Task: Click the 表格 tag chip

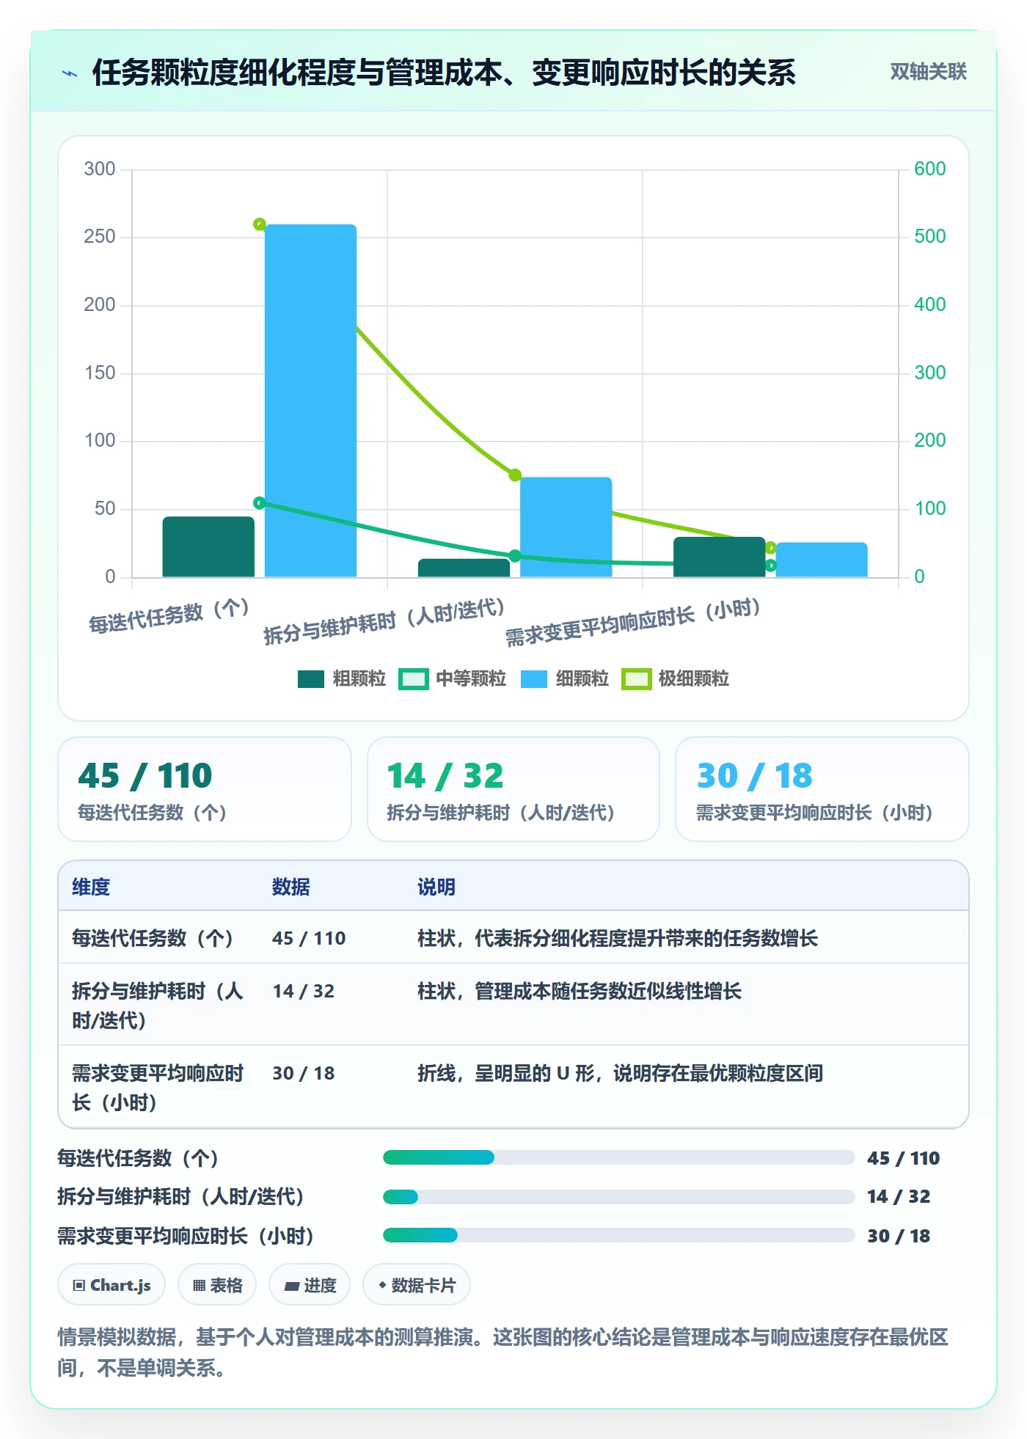Action: click(x=217, y=1285)
